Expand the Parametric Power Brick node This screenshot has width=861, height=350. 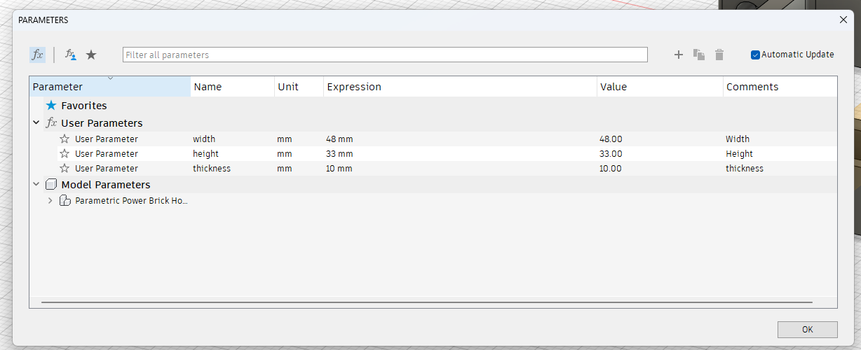(50, 201)
